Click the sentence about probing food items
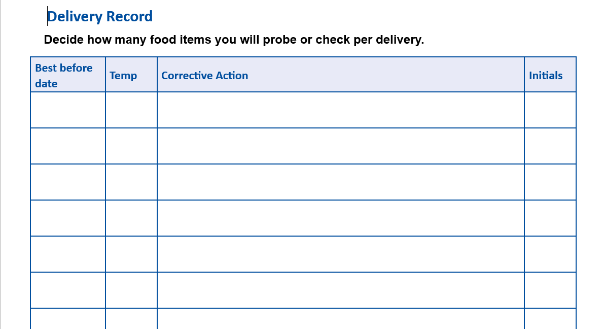This screenshot has width=603, height=329. (x=234, y=40)
